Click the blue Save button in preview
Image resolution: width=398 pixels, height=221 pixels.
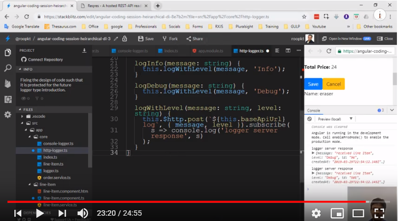(x=313, y=84)
